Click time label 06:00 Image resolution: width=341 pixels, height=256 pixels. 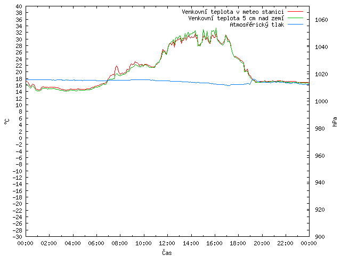click(x=96, y=243)
